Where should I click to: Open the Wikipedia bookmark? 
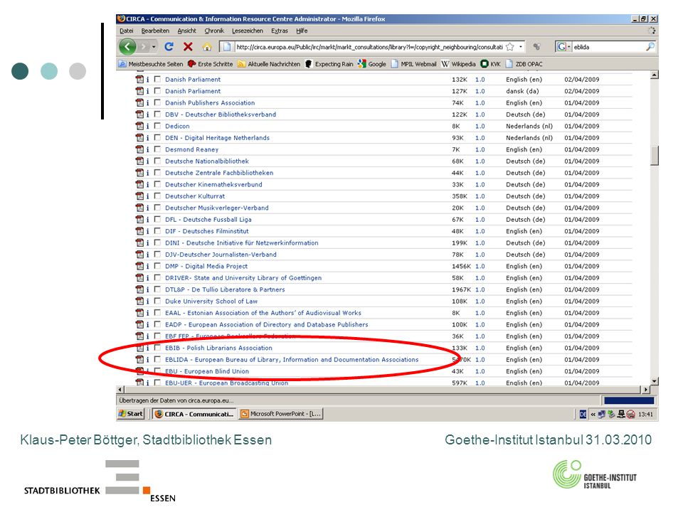[x=458, y=64]
